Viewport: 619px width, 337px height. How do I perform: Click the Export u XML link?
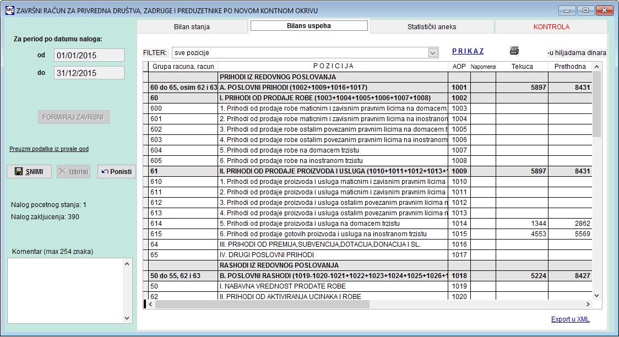(x=571, y=319)
